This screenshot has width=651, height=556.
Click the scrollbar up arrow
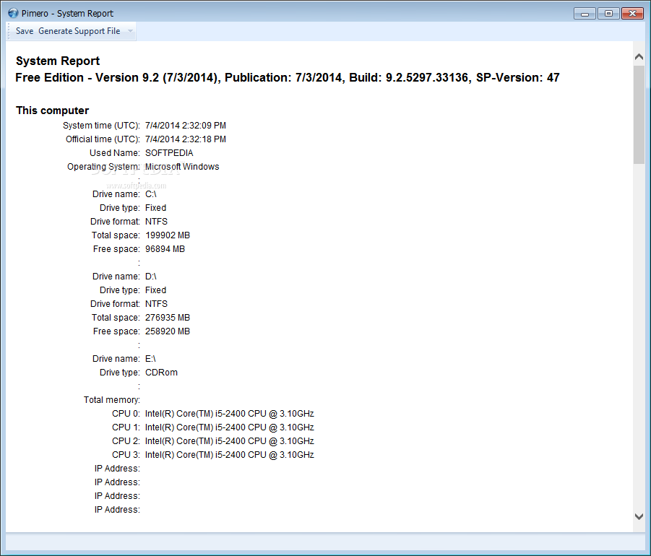tap(639, 57)
